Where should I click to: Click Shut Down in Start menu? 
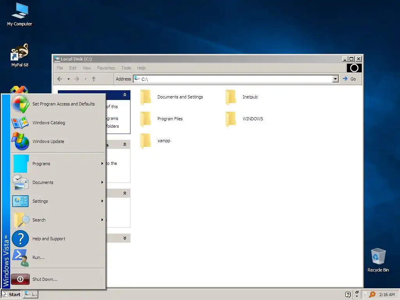tap(58, 279)
